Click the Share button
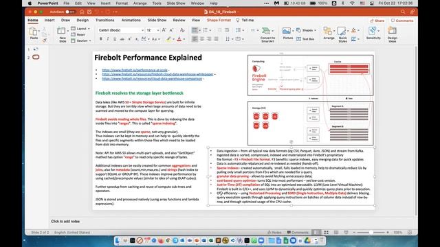 377,21
